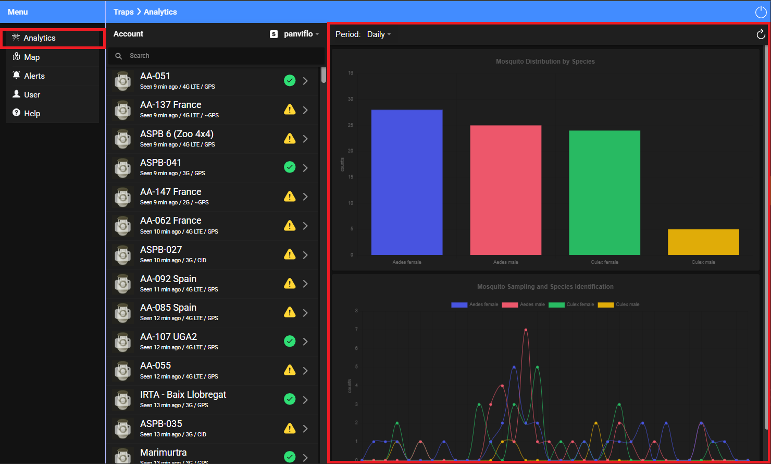Click green check status of AA-107 UGA2

click(290, 341)
